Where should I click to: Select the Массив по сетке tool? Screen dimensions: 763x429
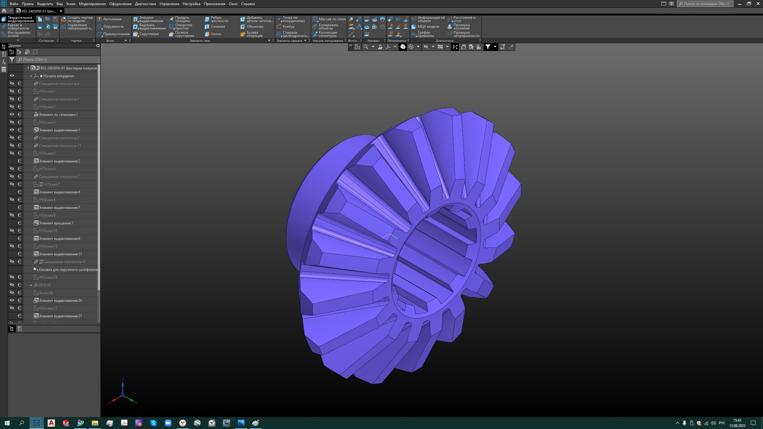point(329,19)
